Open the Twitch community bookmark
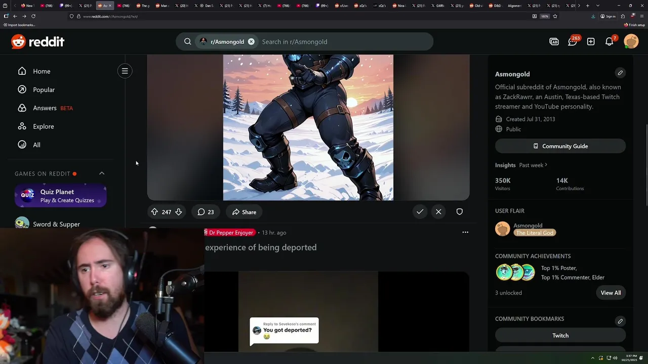The width and height of the screenshot is (648, 364). (x=560, y=335)
